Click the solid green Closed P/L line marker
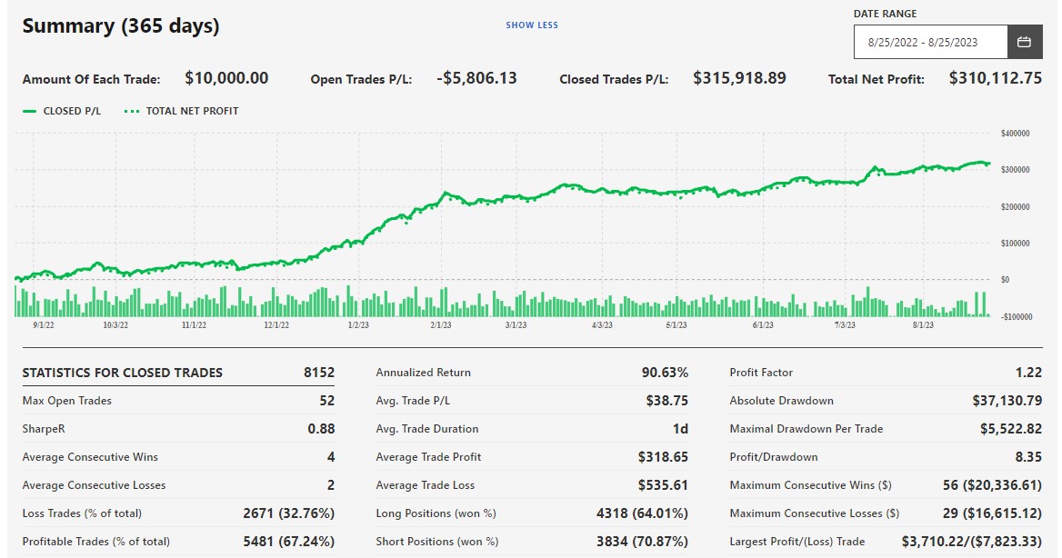This screenshot has width=1062, height=558. (30, 111)
